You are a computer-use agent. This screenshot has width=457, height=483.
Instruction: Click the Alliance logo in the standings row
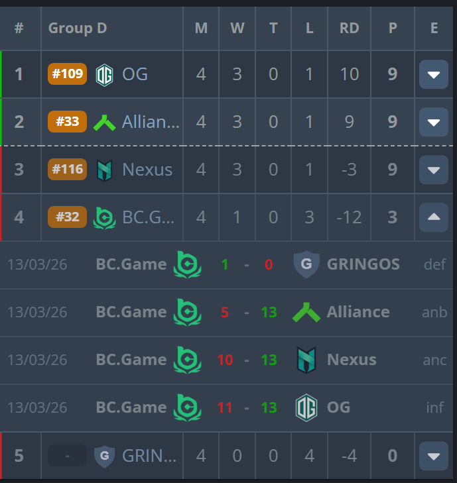(x=104, y=122)
